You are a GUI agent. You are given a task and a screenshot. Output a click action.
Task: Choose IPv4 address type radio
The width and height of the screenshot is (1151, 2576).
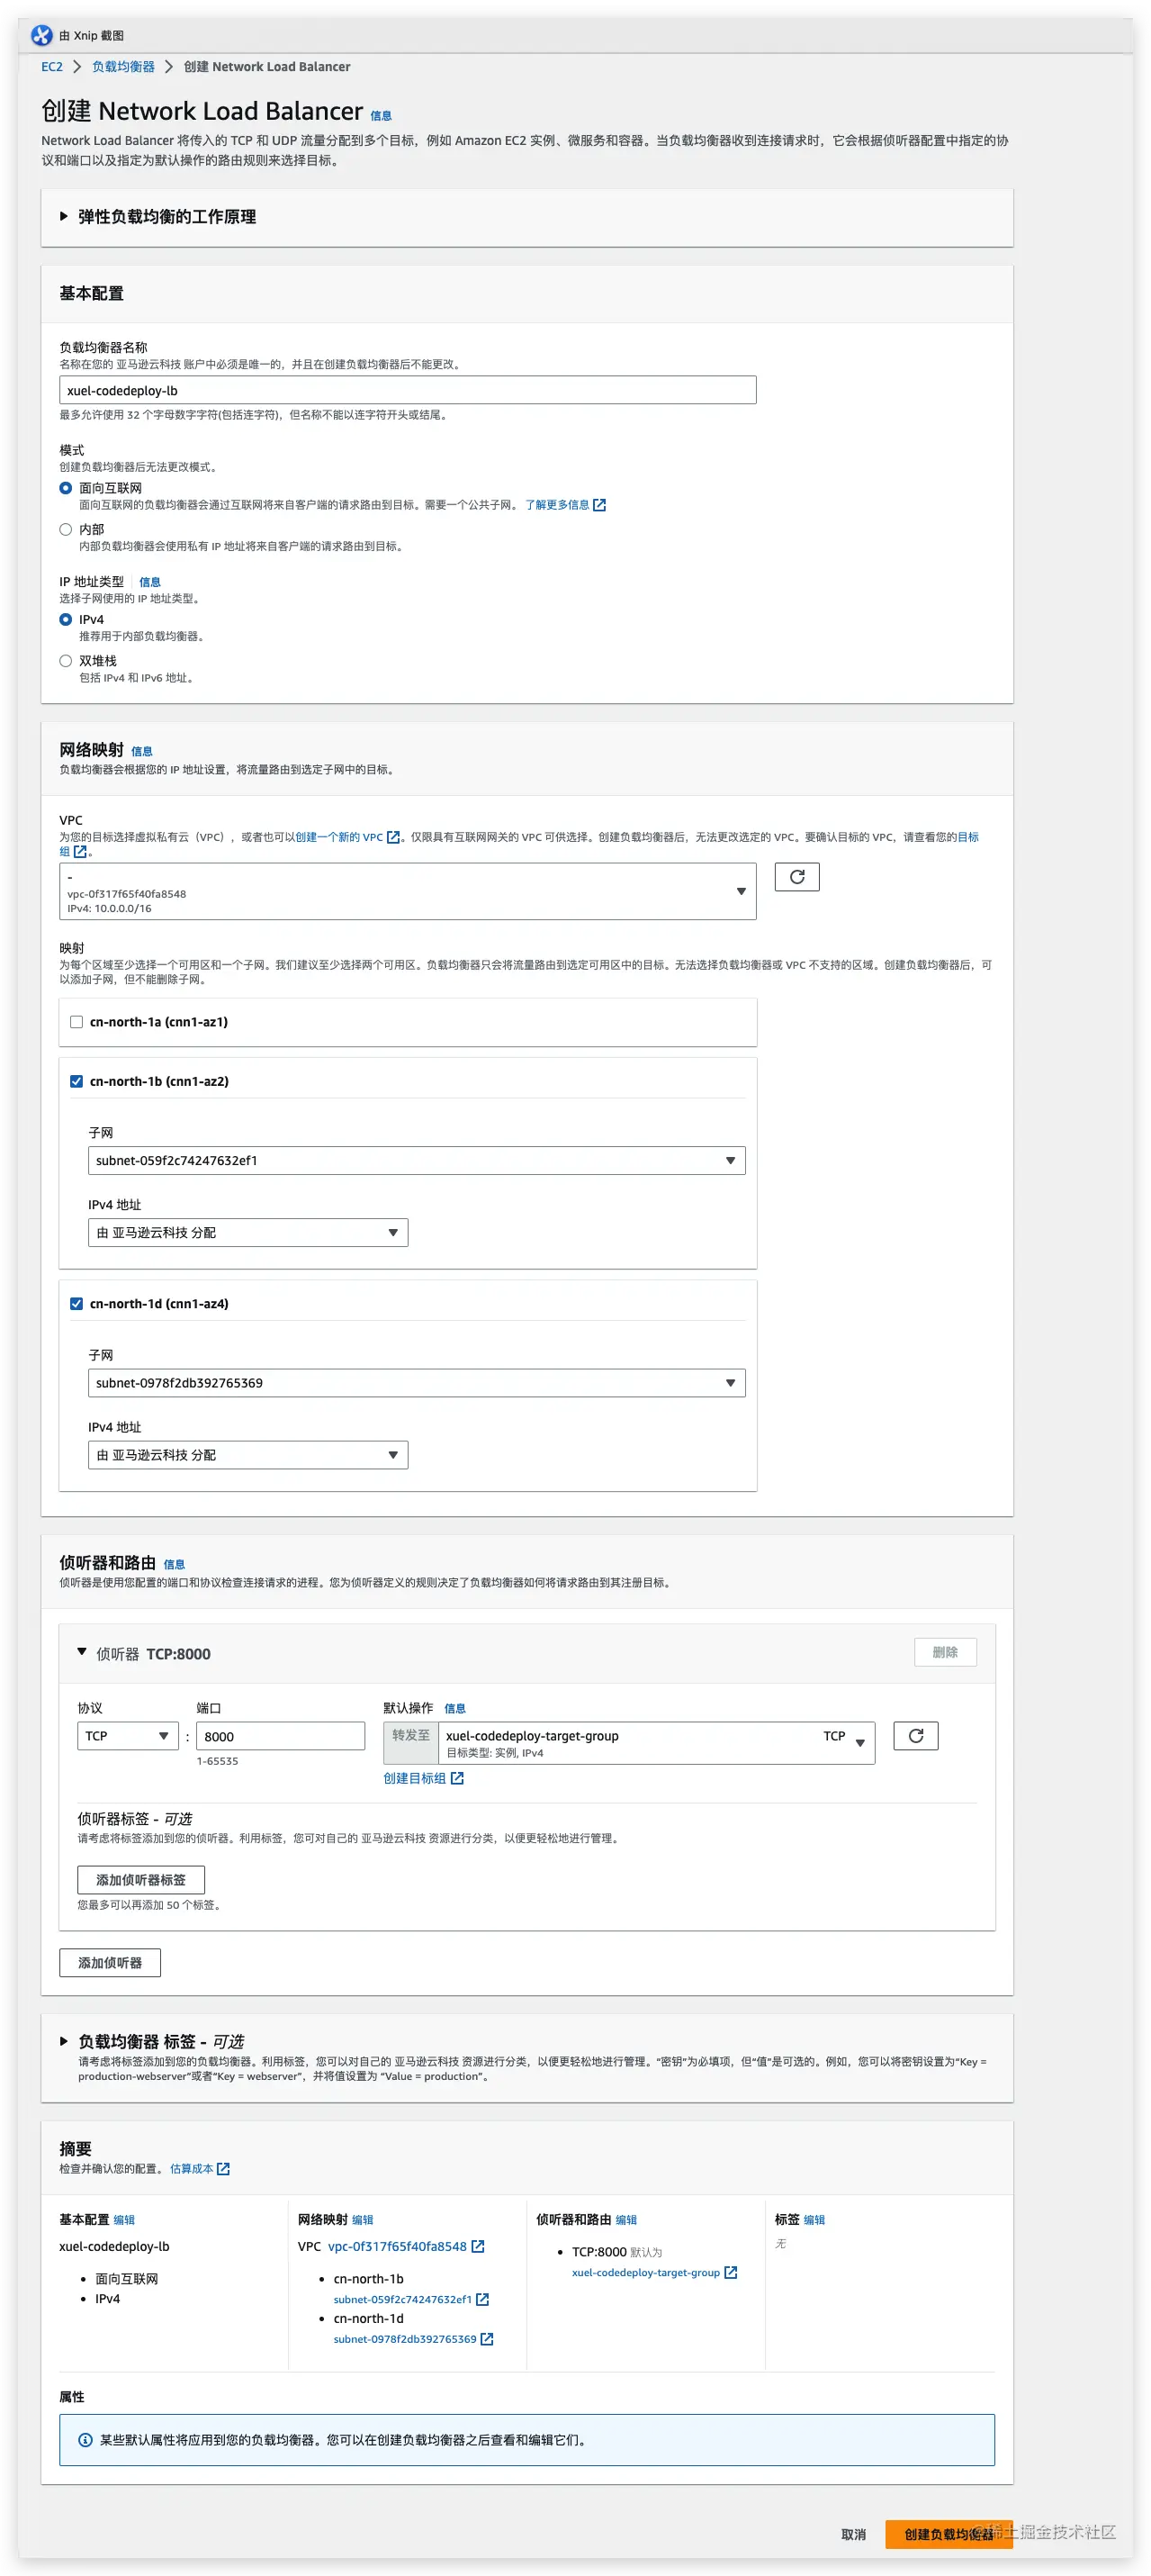click(x=66, y=620)
